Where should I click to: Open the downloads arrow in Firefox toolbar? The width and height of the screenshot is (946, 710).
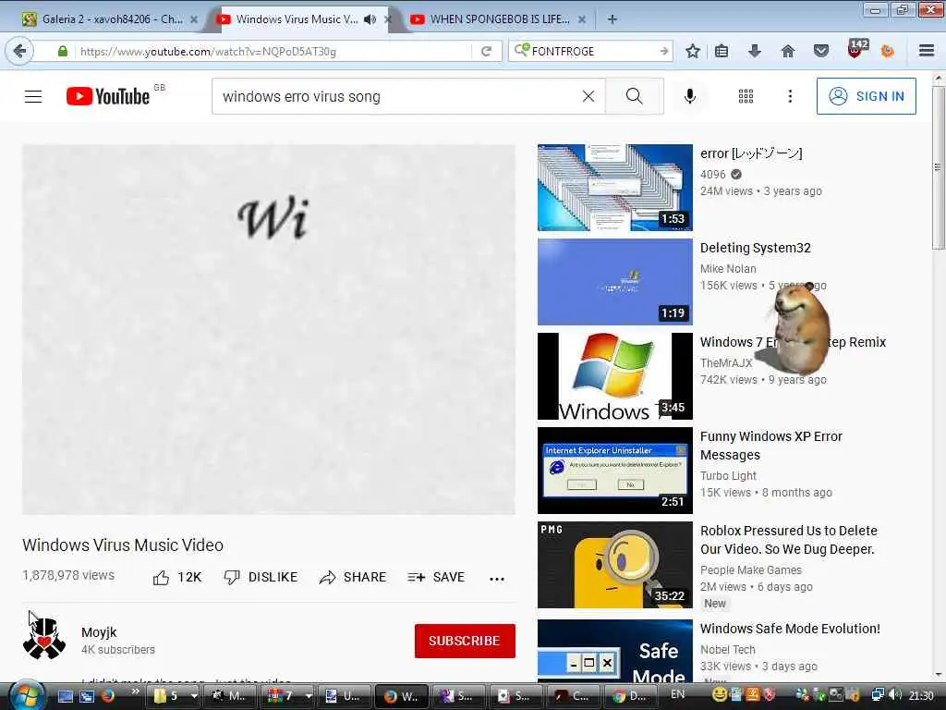point(755,52)
